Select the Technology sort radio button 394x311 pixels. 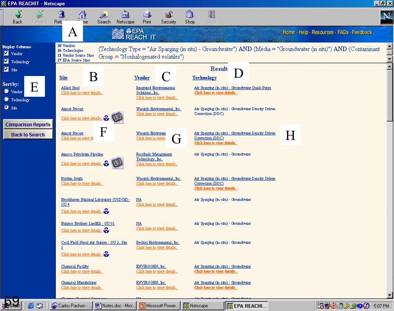coord(6,99)
